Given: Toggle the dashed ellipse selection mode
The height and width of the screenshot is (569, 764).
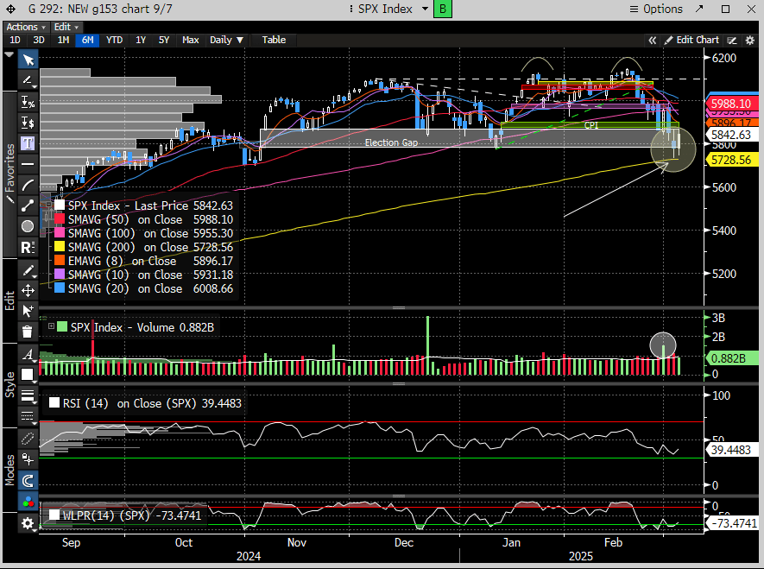Looking at the screenshot, I should [x=28, y=439].
